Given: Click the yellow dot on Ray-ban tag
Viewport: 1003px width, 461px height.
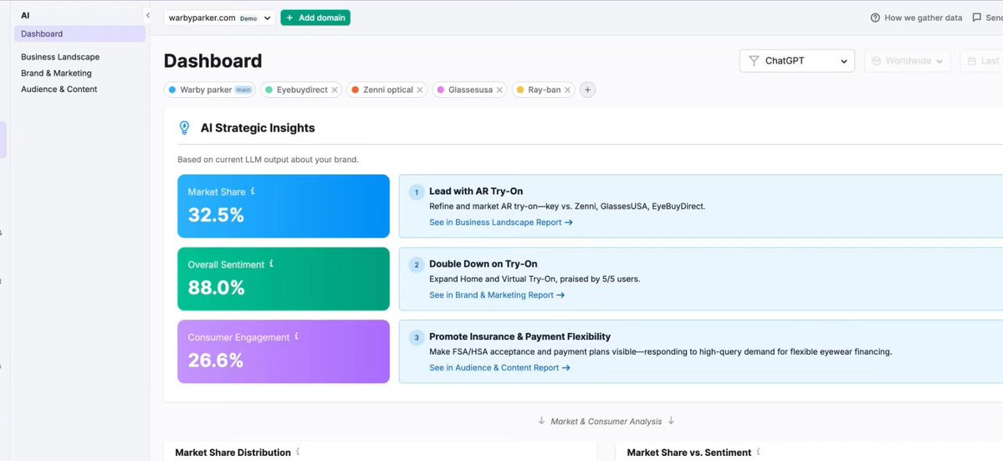Looking at the screenshot, I should 520,90.
